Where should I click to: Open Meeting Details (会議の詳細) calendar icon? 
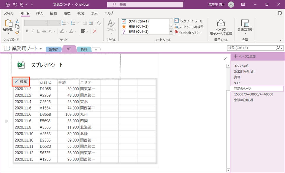pos(245,23)
